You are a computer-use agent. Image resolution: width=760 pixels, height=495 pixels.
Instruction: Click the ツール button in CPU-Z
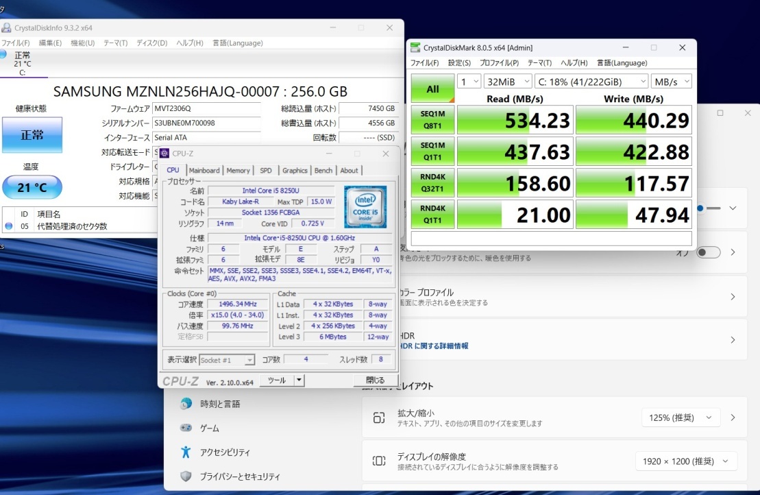click(277, 380)
